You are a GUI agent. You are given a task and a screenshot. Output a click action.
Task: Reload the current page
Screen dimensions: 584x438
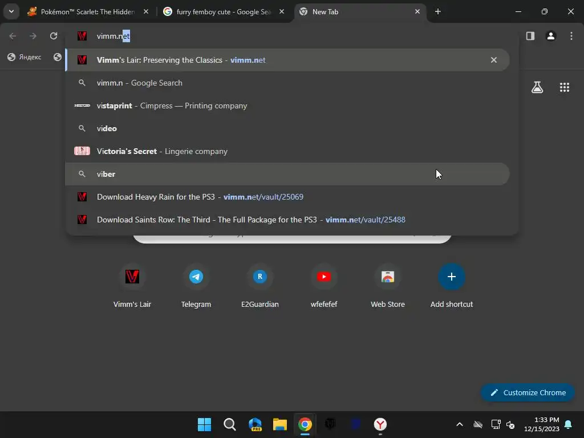tap(54, 36)
